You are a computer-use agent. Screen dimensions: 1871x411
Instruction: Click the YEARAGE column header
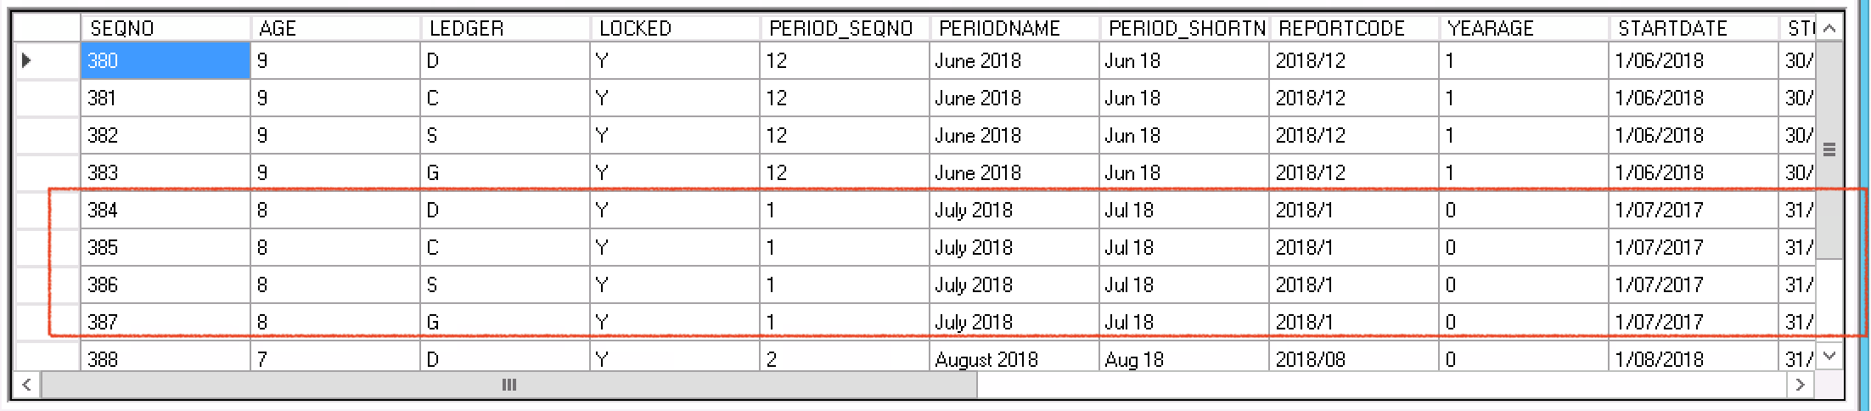pyautogui.click(x=1524, y=28)
